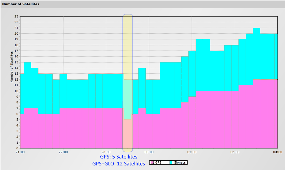Image resolution: width=285 pixels, height=170 pixels.
Task: Select the 23:00 time axis label
Action: click(106, 152)
